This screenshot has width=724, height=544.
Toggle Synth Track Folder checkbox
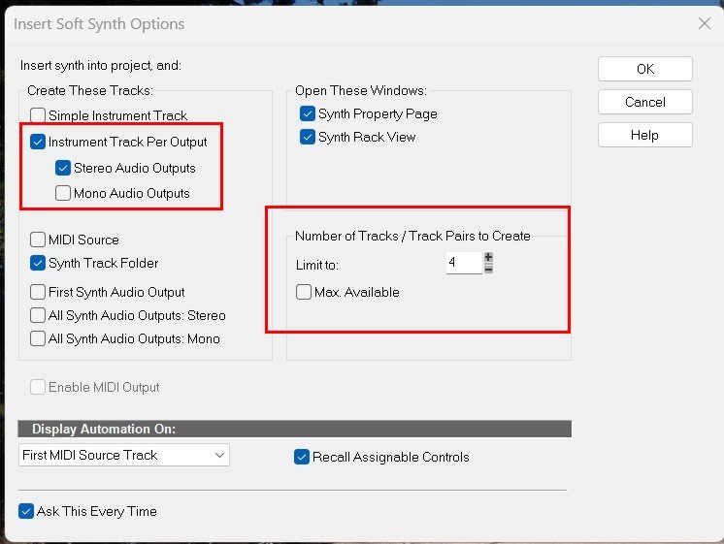[39, 263]
